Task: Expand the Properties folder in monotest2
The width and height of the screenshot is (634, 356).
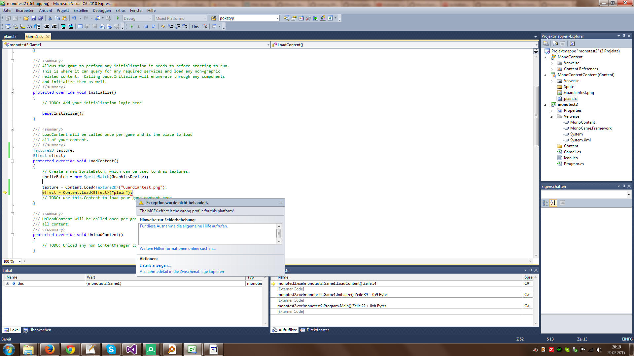Action: click(x=552, y=111)
